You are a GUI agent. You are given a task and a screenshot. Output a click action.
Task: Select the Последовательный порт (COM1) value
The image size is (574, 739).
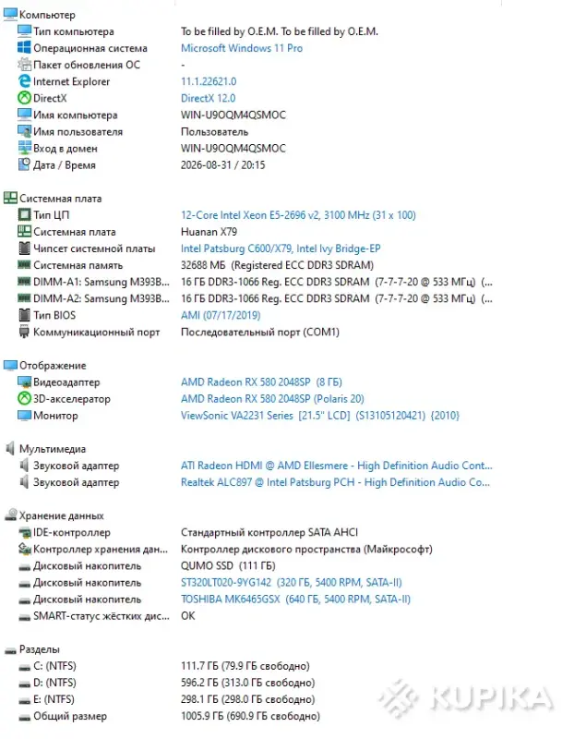coord(260,332)
